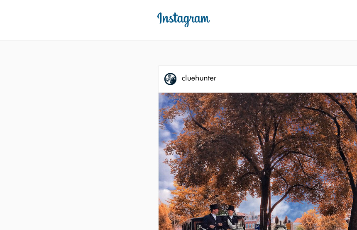Click the orange-roofed house on the right
Image resolution: width=357 pixels, height=230 pixels.
[297, 223]
